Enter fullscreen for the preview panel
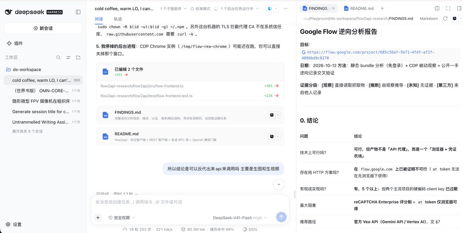Image resolution: width=463 pixels, height=233 pixels. [448, 8]
